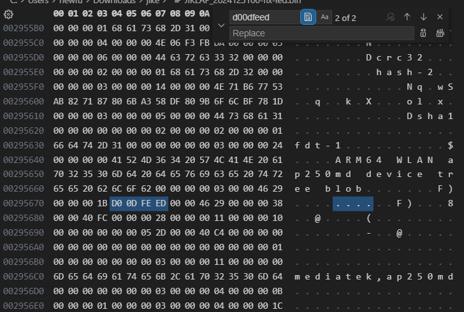Toggle the Match Case option

coord(325,17)
